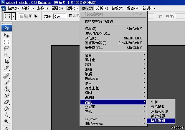Open the 影像(I) menu
The height and width of the screenshot is (130, 185).
tap(42, 8)
